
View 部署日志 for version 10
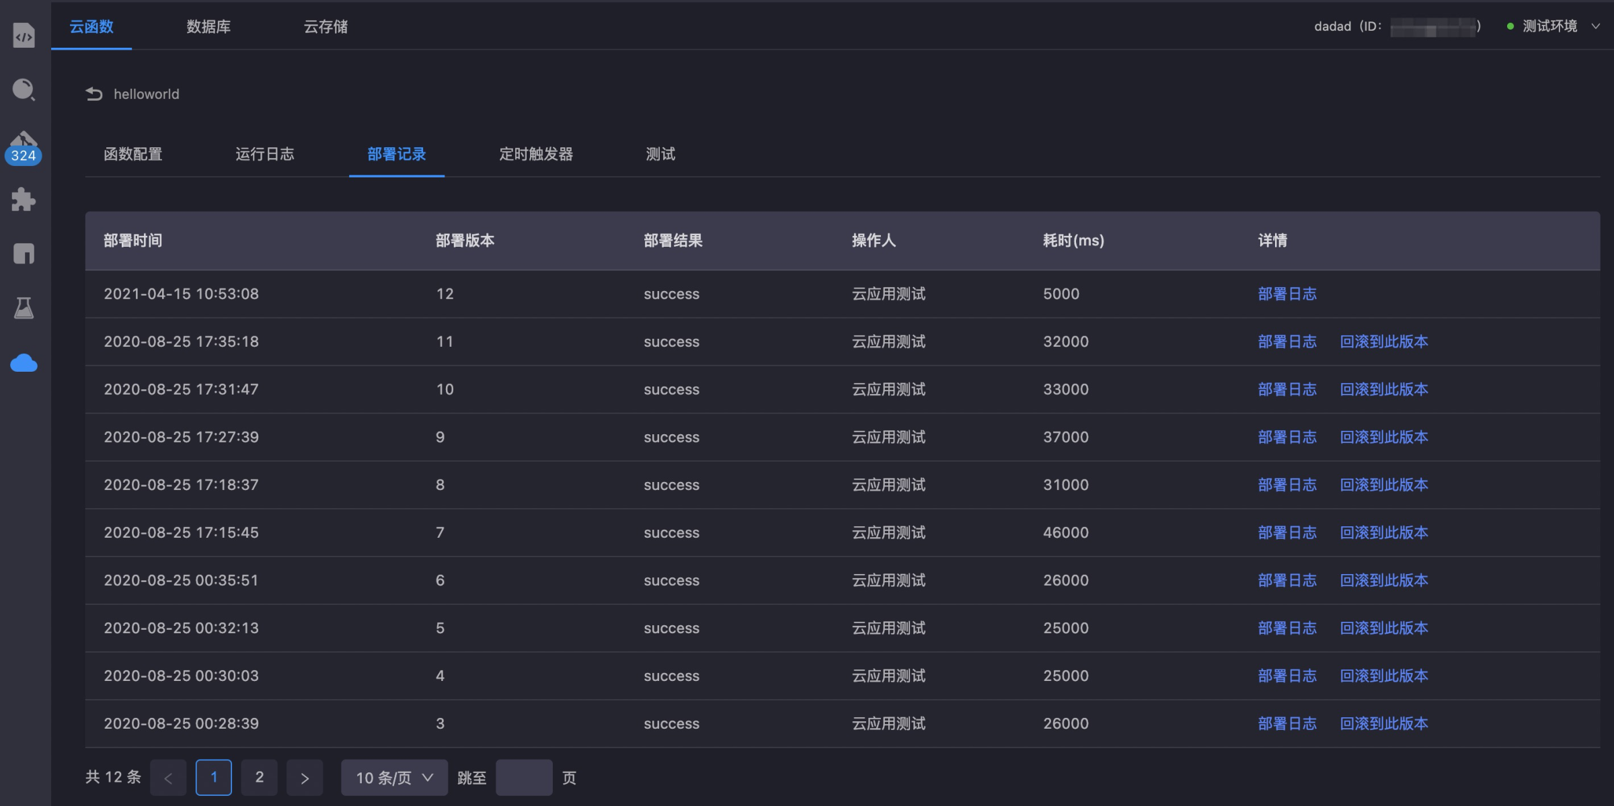pyautogui.click(x=1287, y=389)
